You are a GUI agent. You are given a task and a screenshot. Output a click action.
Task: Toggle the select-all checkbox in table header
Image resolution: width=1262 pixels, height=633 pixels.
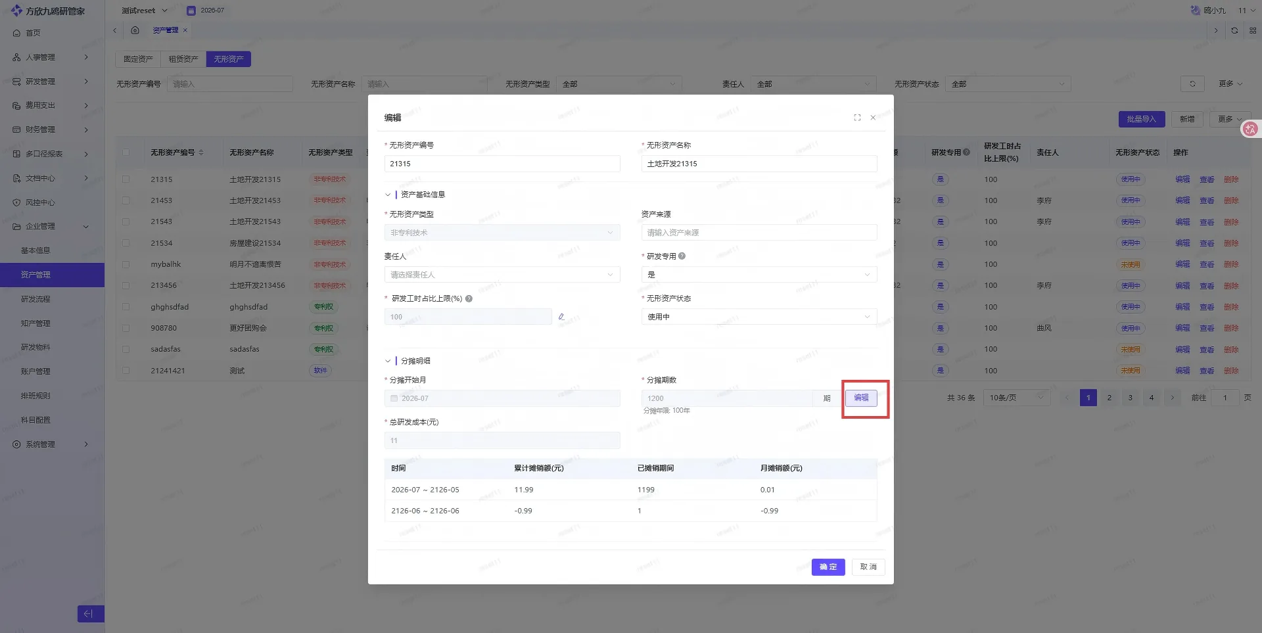tap(126, 152)
